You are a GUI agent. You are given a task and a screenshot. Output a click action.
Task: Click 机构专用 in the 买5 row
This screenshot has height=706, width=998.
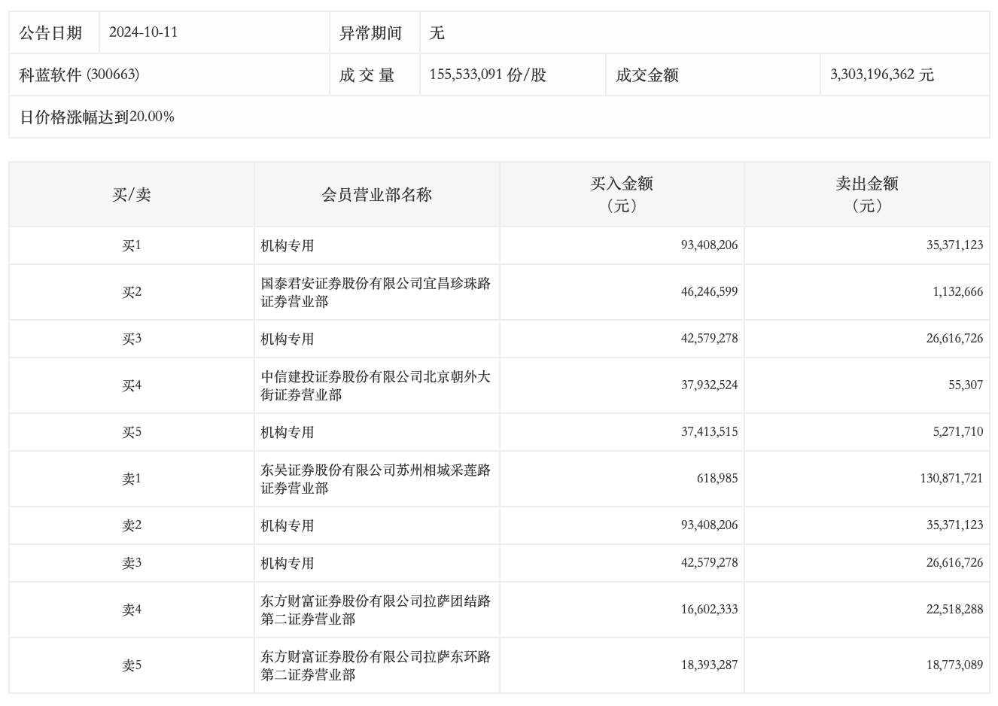288,432
